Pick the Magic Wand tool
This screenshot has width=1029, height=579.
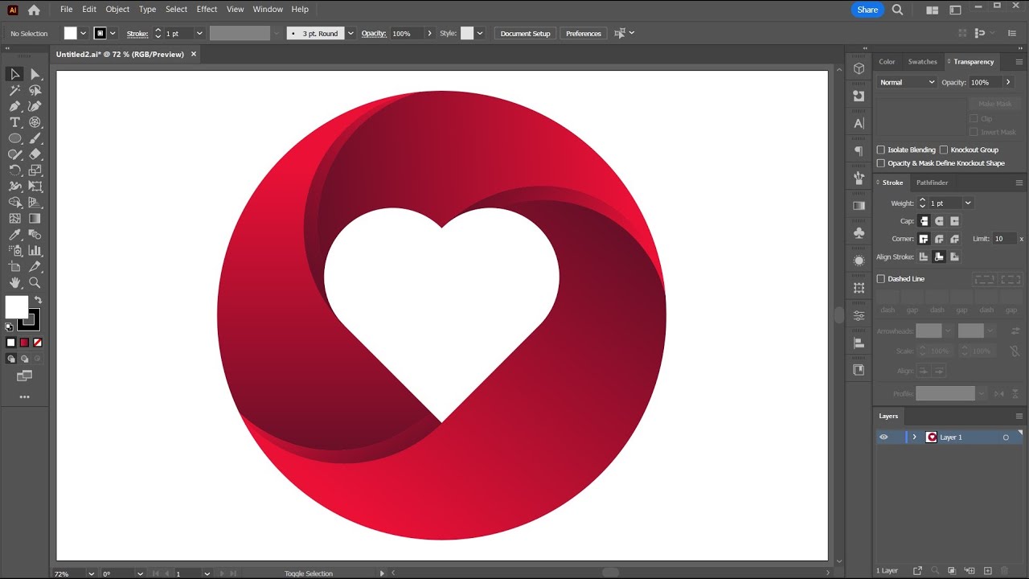(14, 90)
